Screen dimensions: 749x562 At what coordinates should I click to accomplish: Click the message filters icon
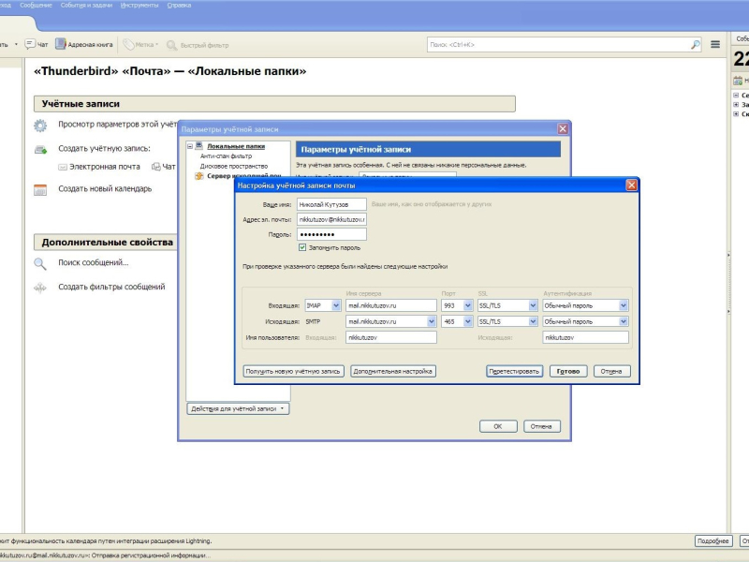(40, 288)
